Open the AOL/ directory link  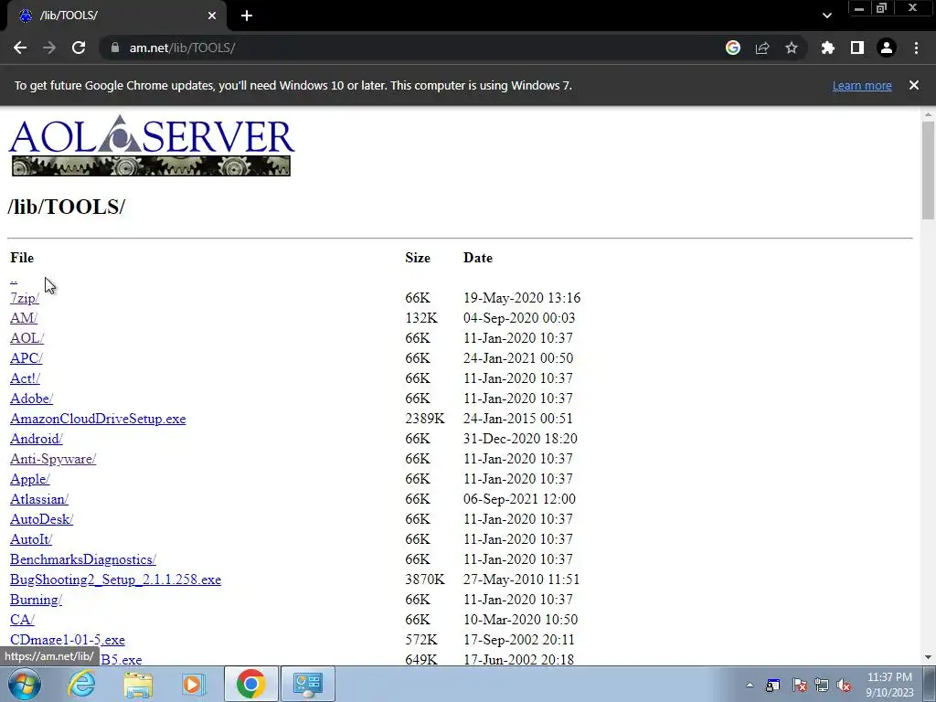[x=27, y=338]
